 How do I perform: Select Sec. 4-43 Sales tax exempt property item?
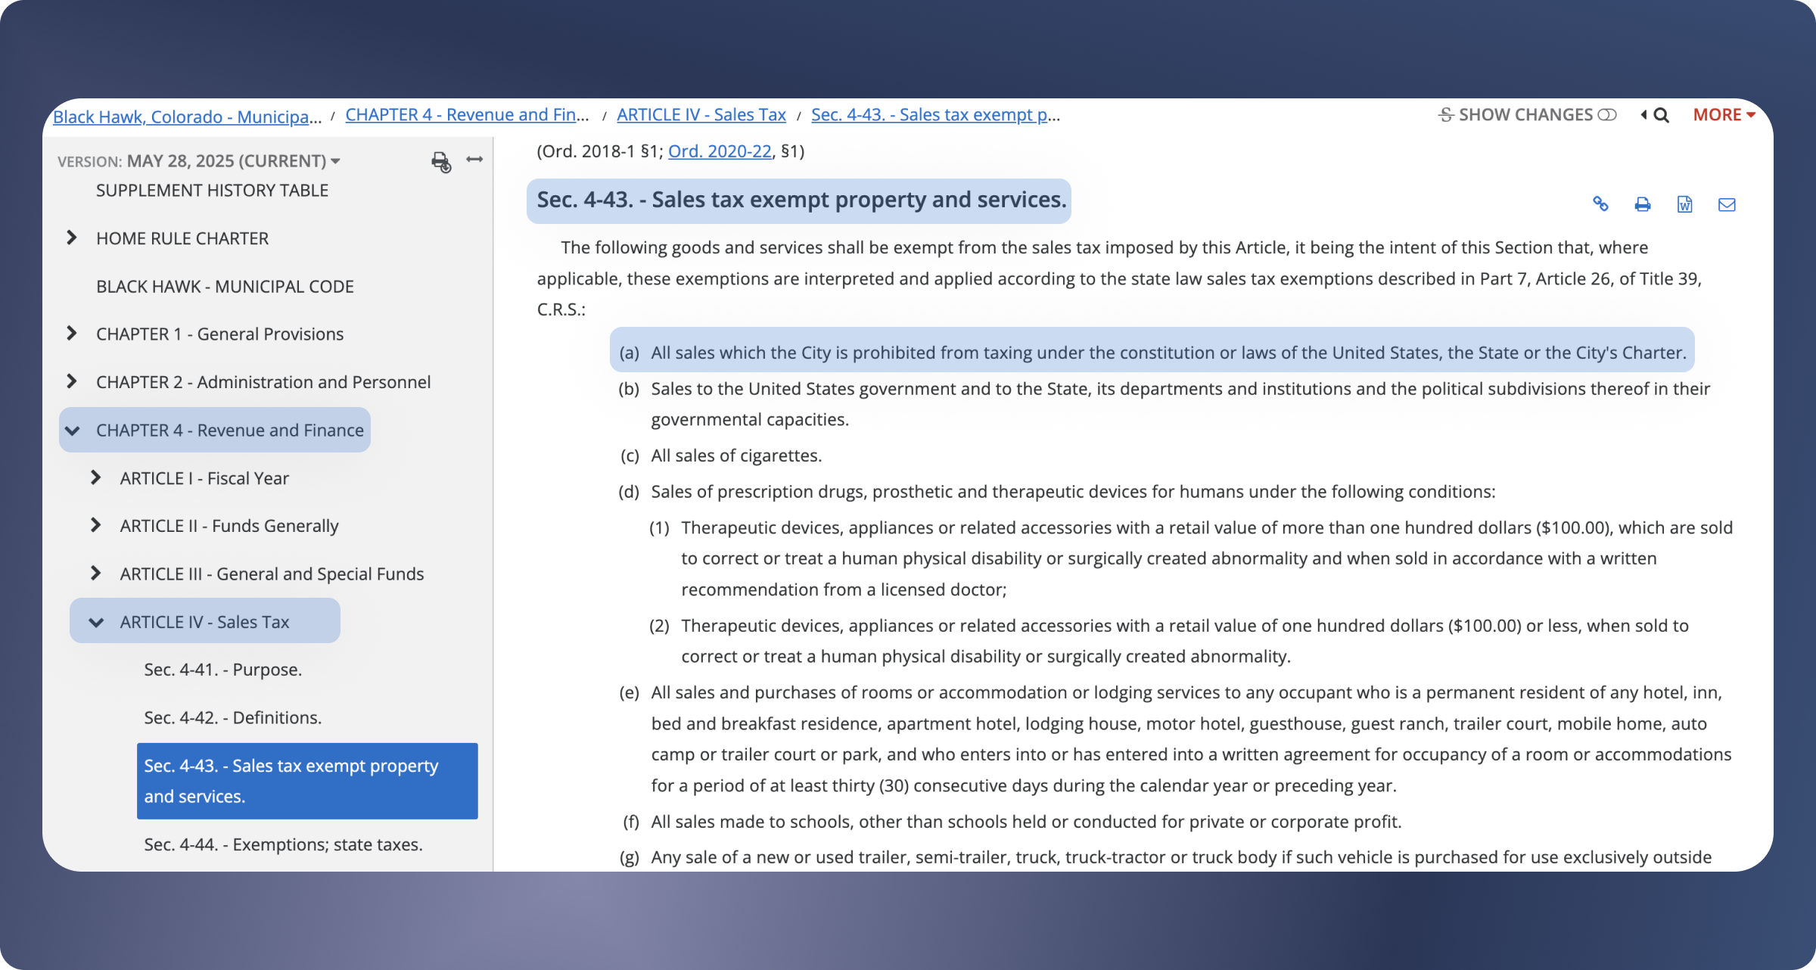click(307, 781)
